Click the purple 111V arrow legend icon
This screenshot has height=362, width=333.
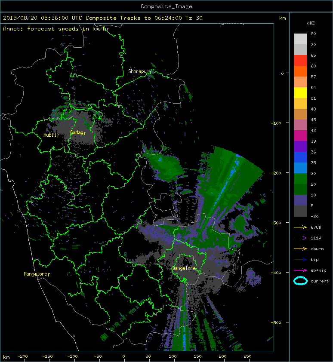[x=300, y=238]
